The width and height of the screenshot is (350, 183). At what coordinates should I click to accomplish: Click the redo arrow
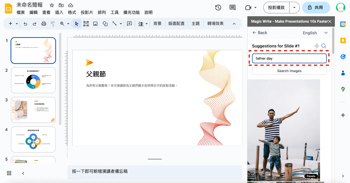[34, 24]
